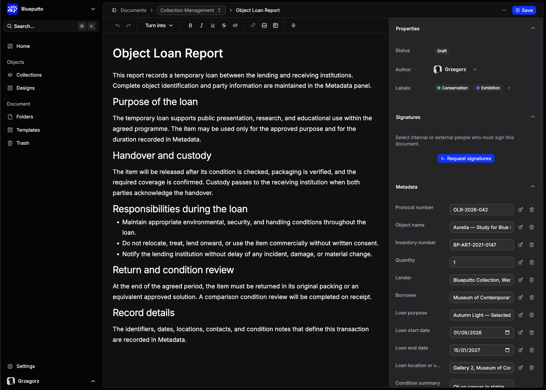Image resolution: width=546 pixels, height=390 pixels.
Task: Insert an image via toolbar
Action: point(264,26)
